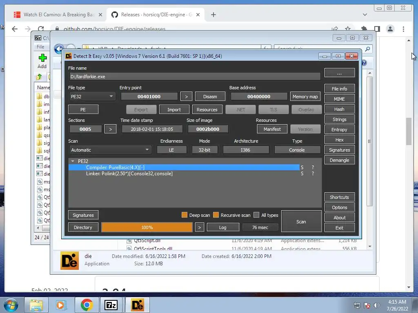Click the Chrome back arrow
418x313 pixels.
click(15, 29)
